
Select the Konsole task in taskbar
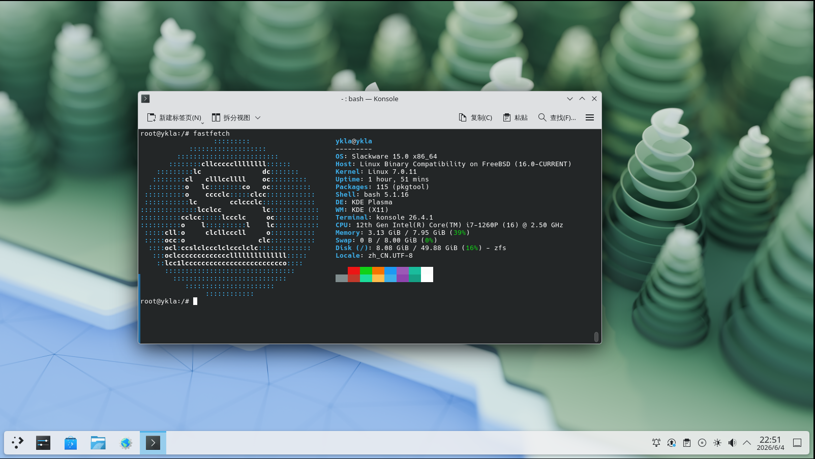click(153, 443)
